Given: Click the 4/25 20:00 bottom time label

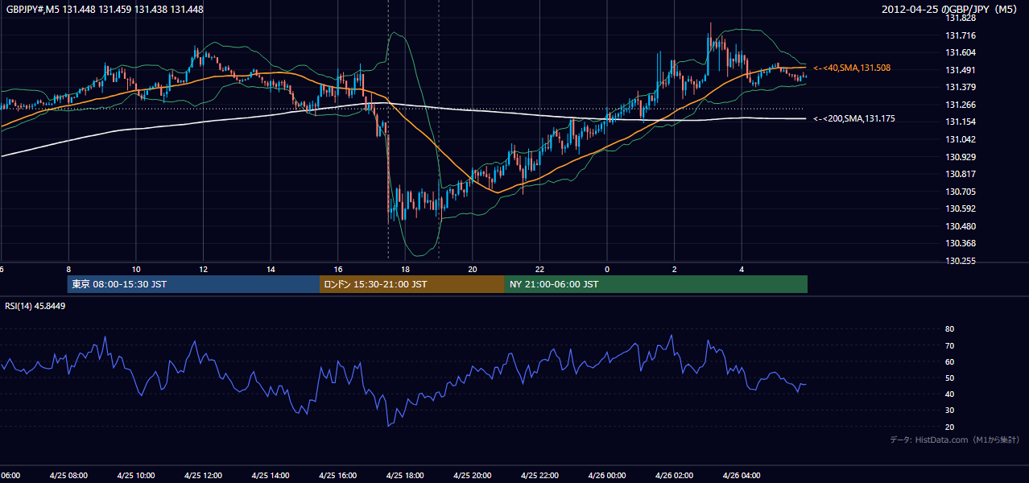Looking at the screenshot, I should 473,476.
